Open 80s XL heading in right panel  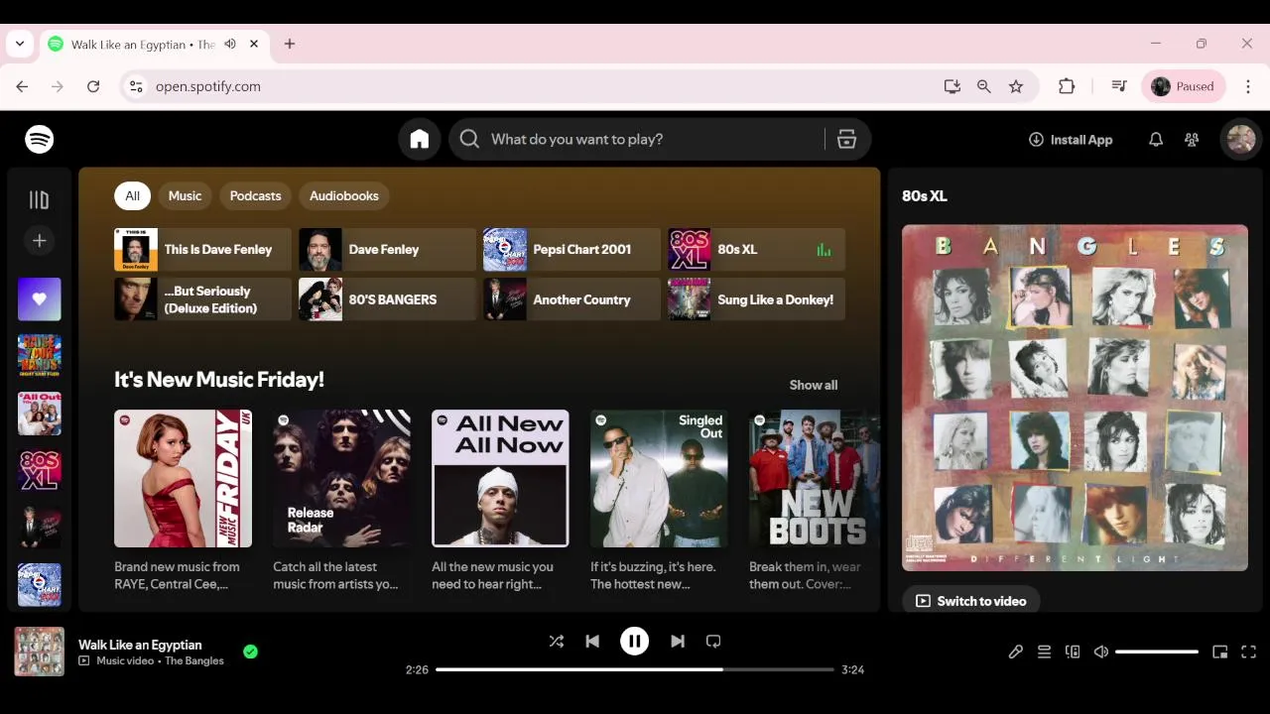click(925, 196)
